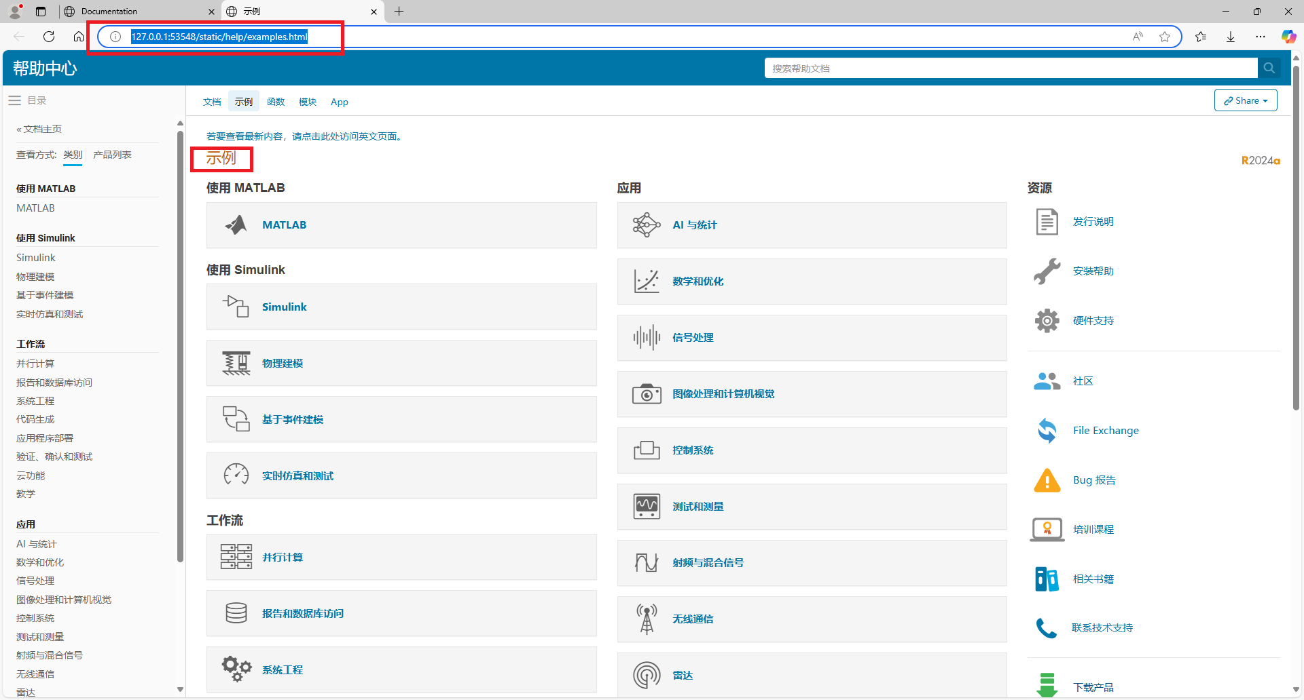This screenshot has height=700, width=1304.
Task: Click the read aloud icon in address bar
Action: click(x=1138, y=37)
